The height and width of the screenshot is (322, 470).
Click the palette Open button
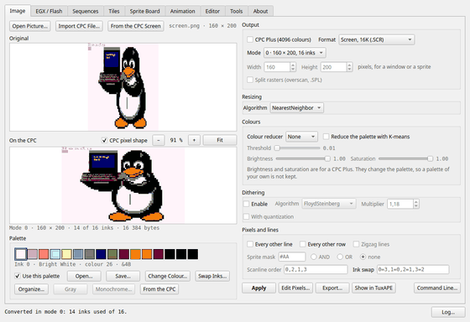point(84,276)
